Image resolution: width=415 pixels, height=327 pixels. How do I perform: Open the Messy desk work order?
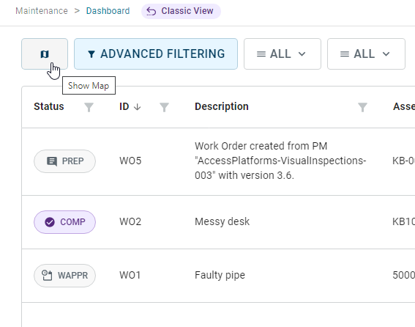222,221
